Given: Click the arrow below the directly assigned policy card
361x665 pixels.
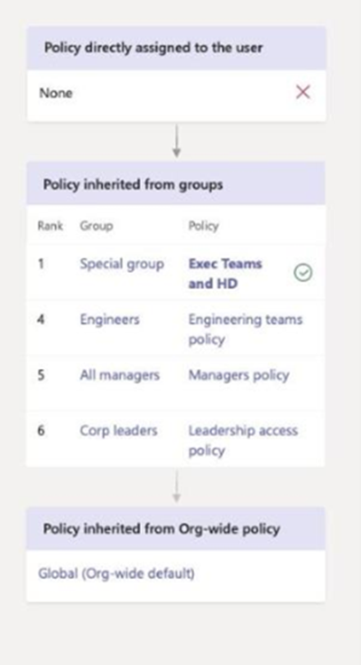Looking at the screenshot, I should click(x=177, y=141).
